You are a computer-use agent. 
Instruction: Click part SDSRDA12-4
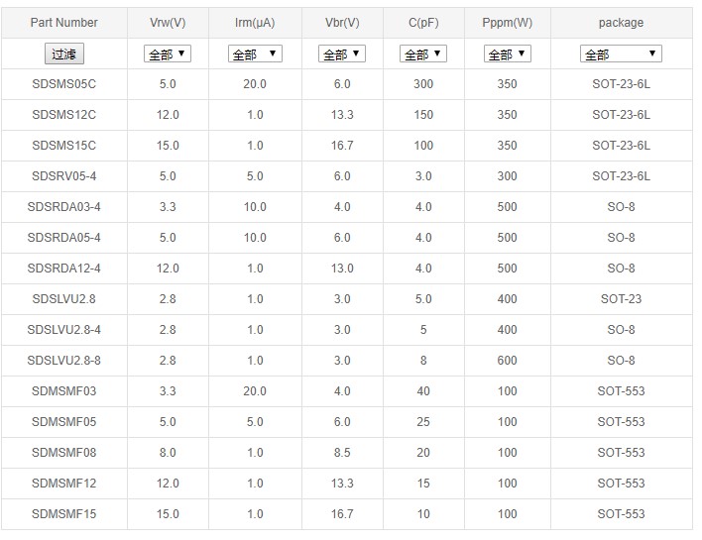click(x=63, y=269)
